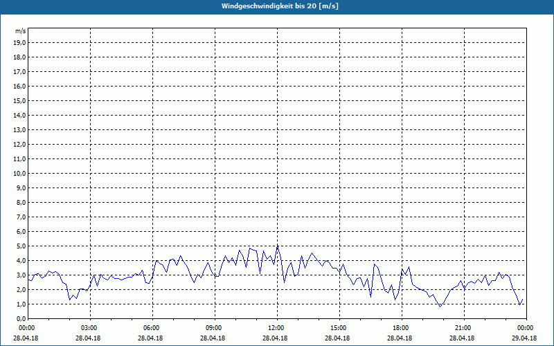Select the "0,0" y-axis origin label

[x=21, y=318]
